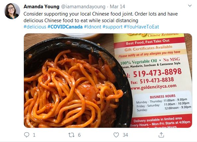The height and width of the screenshot is (142, 197).
Task: Expand the tweet options chevron menu
Action: (190, 6)
